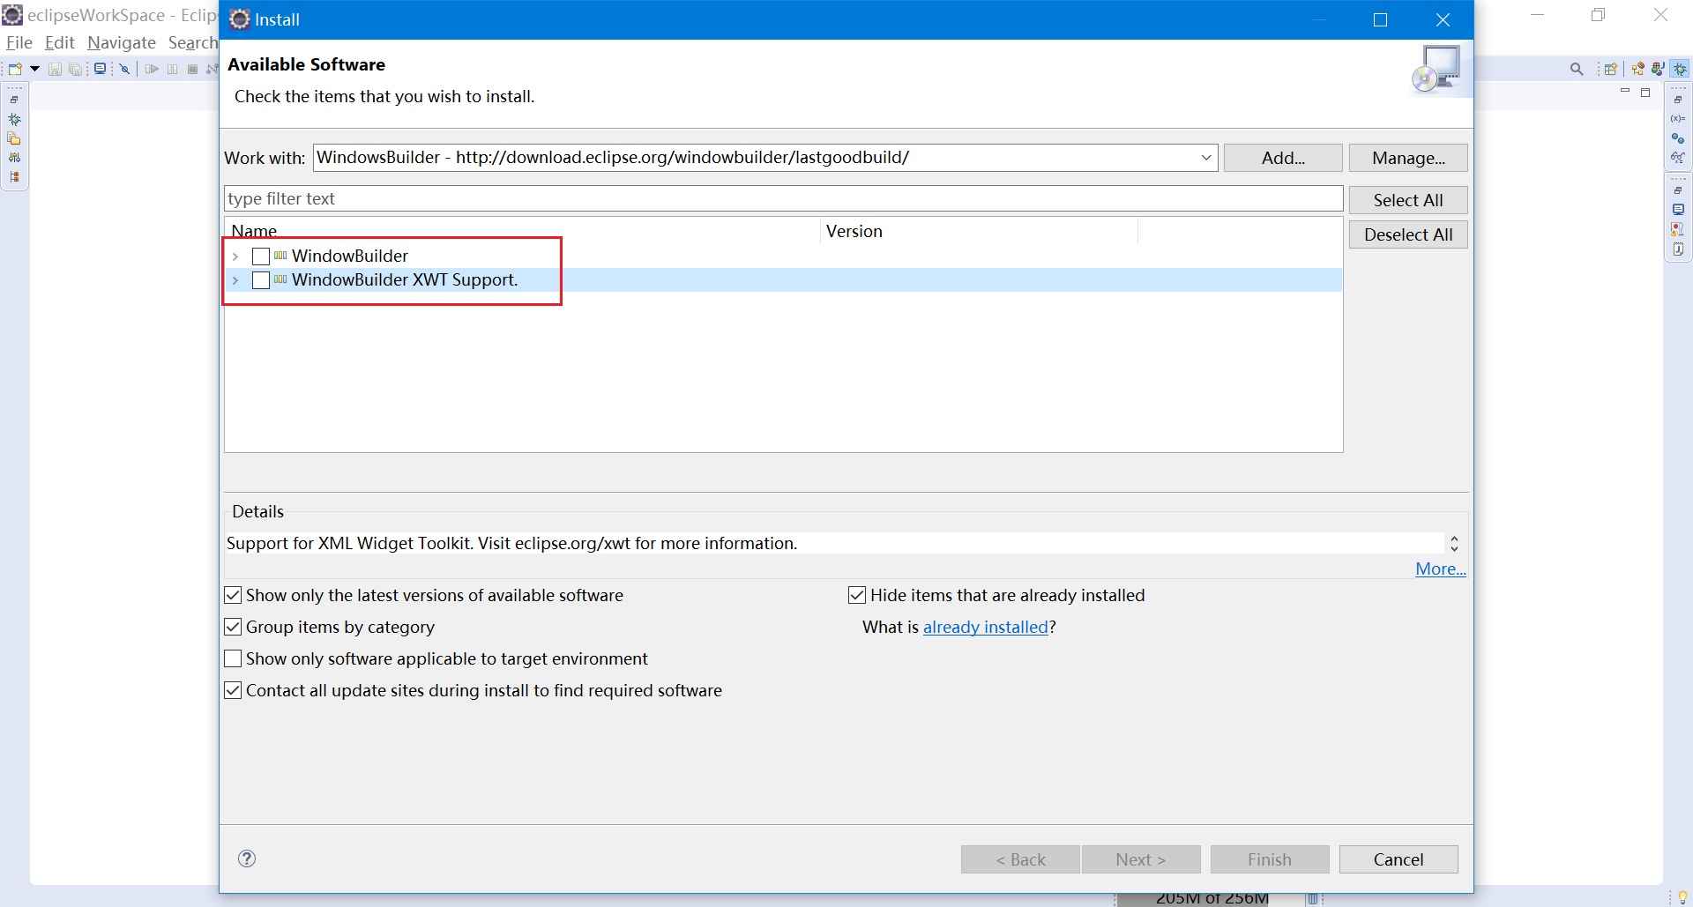Open the Variables (x)= view icon
Screen dimensions: 1693x907
click(x=1678, y=118)
